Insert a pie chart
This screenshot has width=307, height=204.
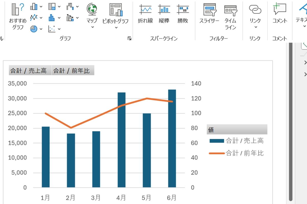34,29
